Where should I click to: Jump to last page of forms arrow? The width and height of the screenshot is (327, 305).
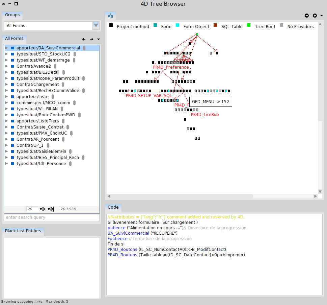pos(51,209)
